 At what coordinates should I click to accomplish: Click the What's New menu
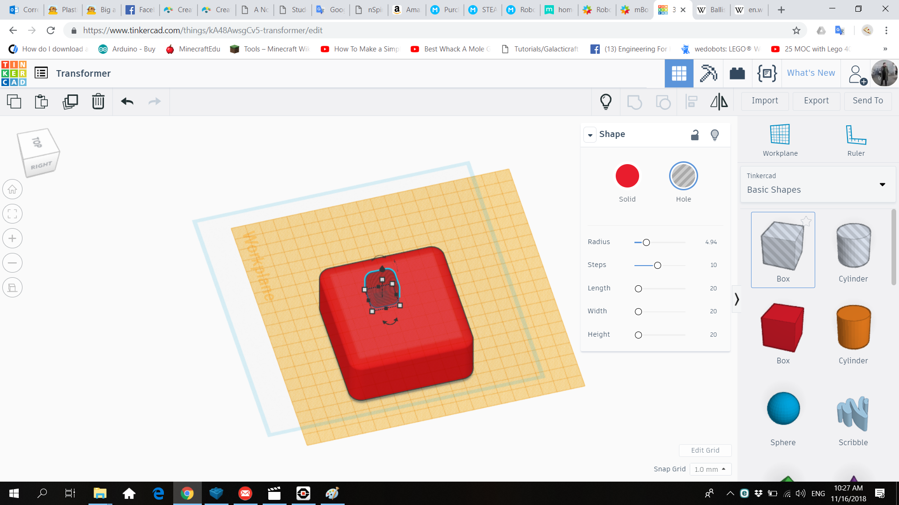click(x=811, y=73)
